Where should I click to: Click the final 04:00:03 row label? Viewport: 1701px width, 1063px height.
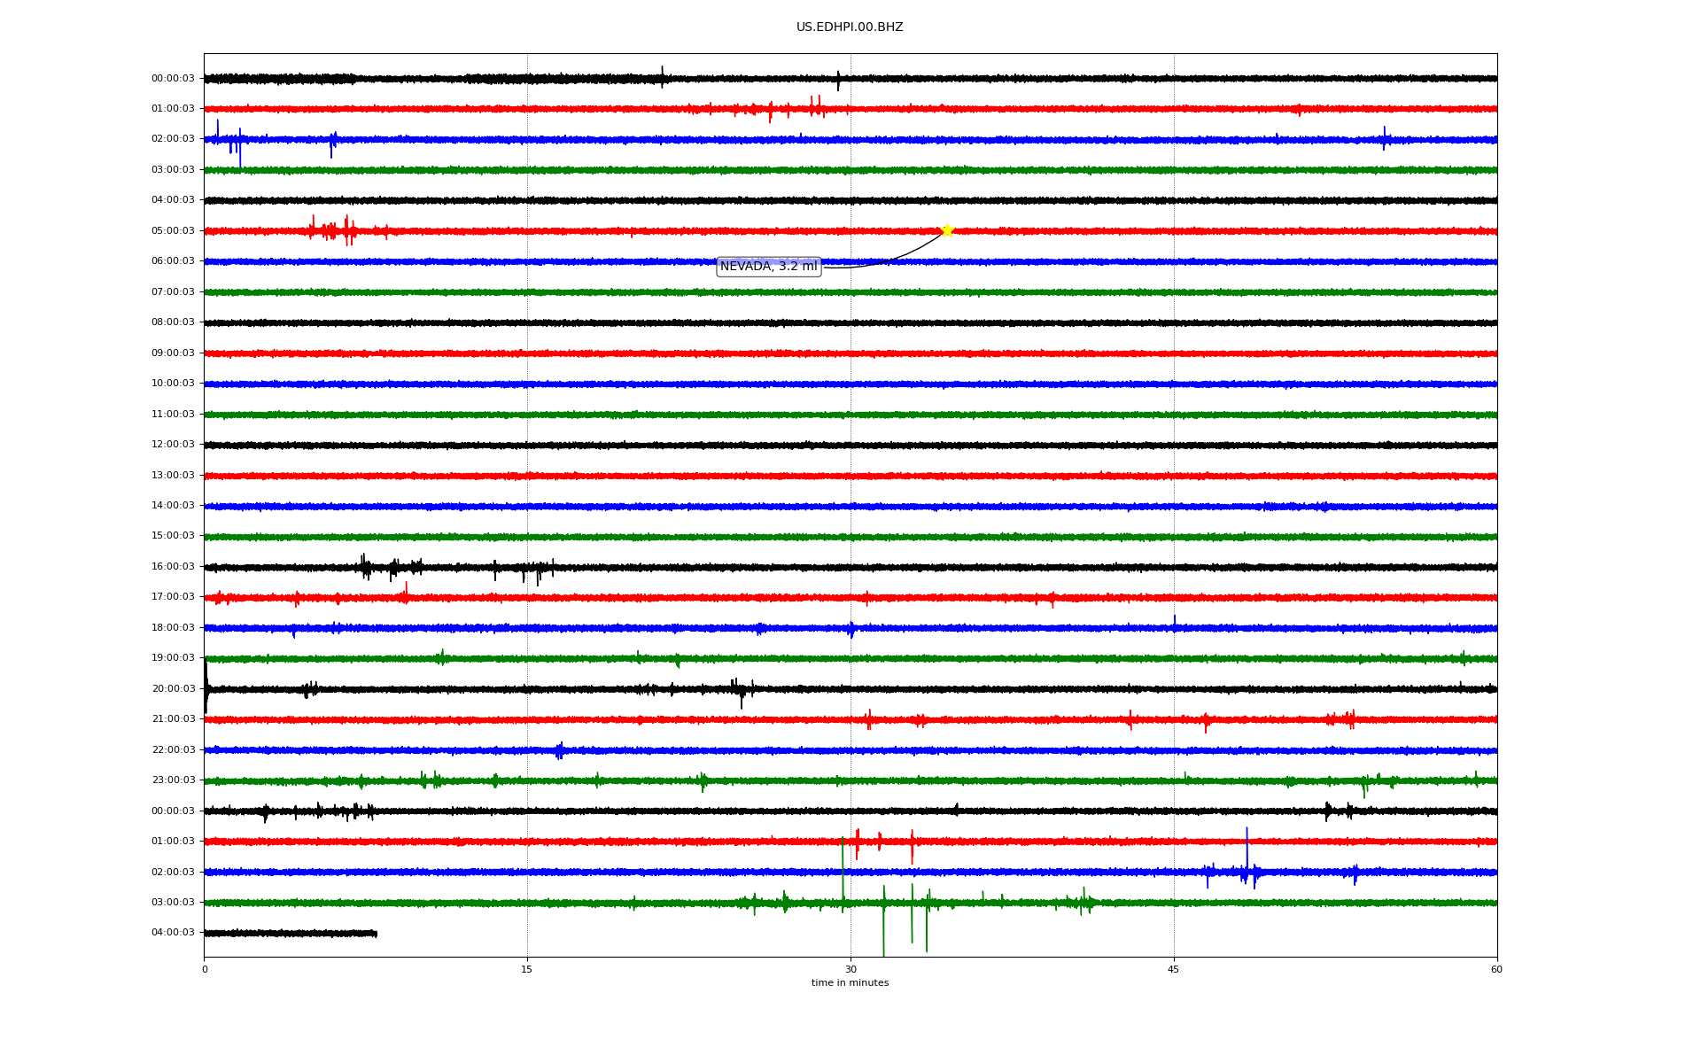coord(173,933)
